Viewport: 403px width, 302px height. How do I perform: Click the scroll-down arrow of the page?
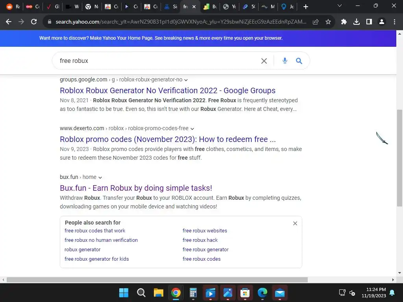point(399,273)
